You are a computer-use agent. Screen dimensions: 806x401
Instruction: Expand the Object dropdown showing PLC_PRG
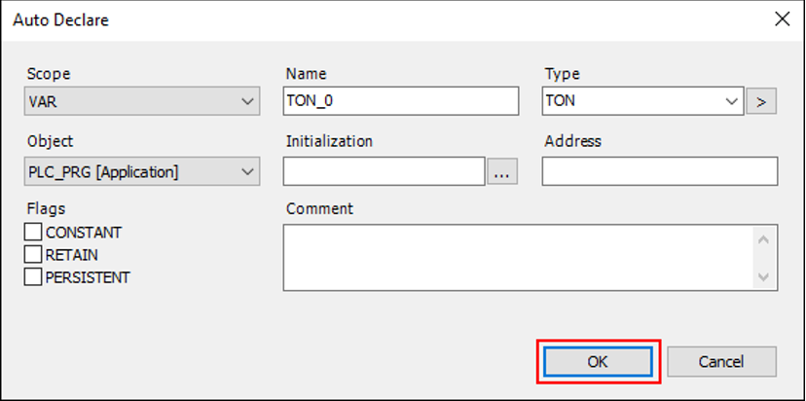(142, 172)
